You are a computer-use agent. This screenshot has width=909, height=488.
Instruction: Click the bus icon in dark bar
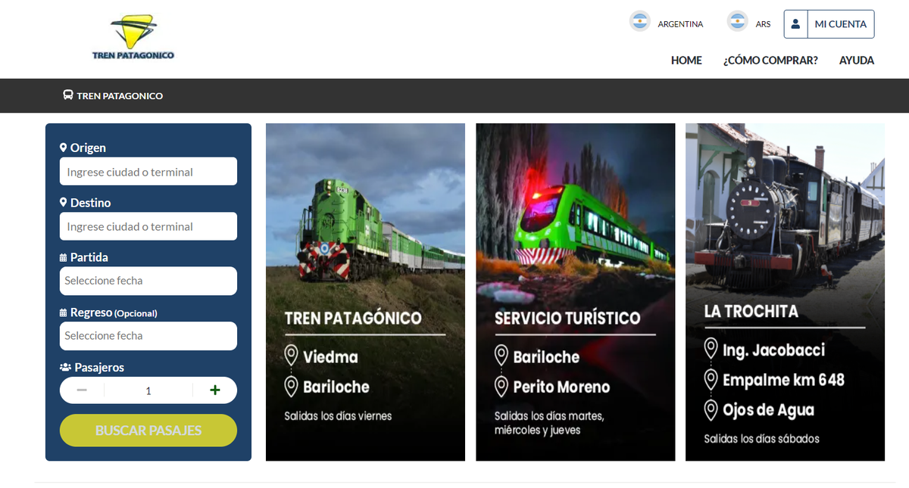[68, 95]
